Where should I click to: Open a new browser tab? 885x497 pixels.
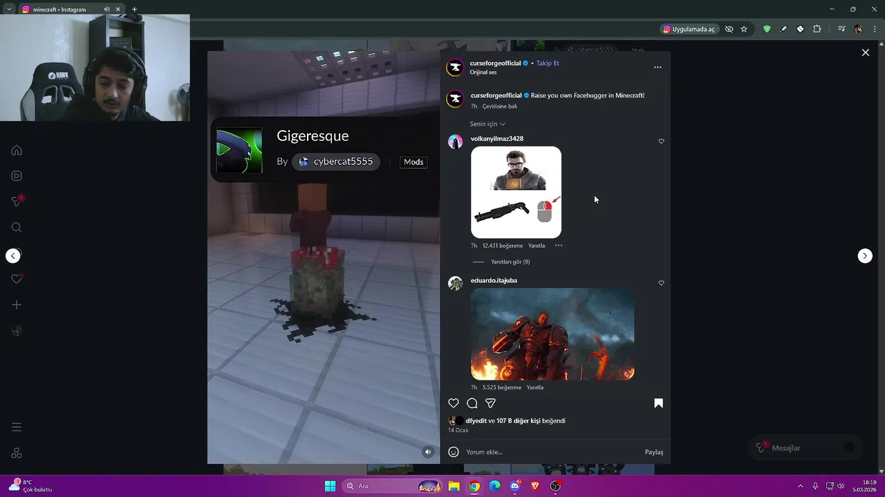[x=134, y=10]
